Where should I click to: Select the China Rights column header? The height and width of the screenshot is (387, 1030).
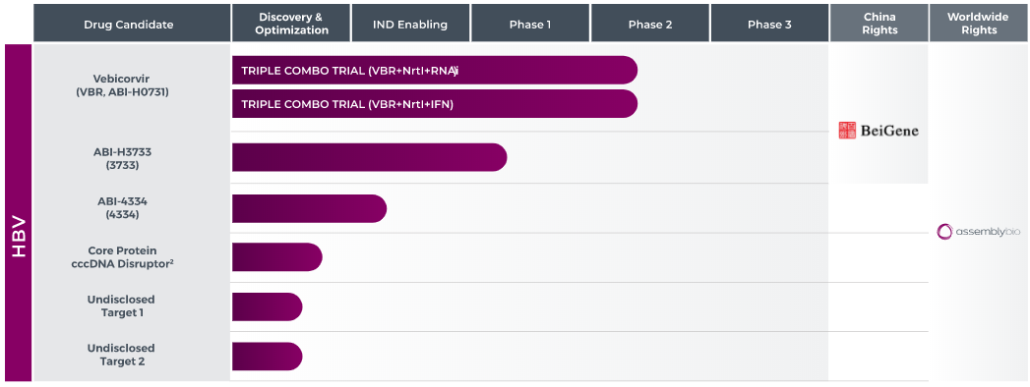pyautogui.click(x=879, y=25)
